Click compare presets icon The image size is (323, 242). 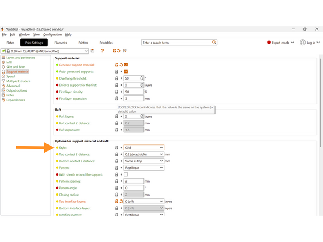pyautogui.click(x=124, y=51)
